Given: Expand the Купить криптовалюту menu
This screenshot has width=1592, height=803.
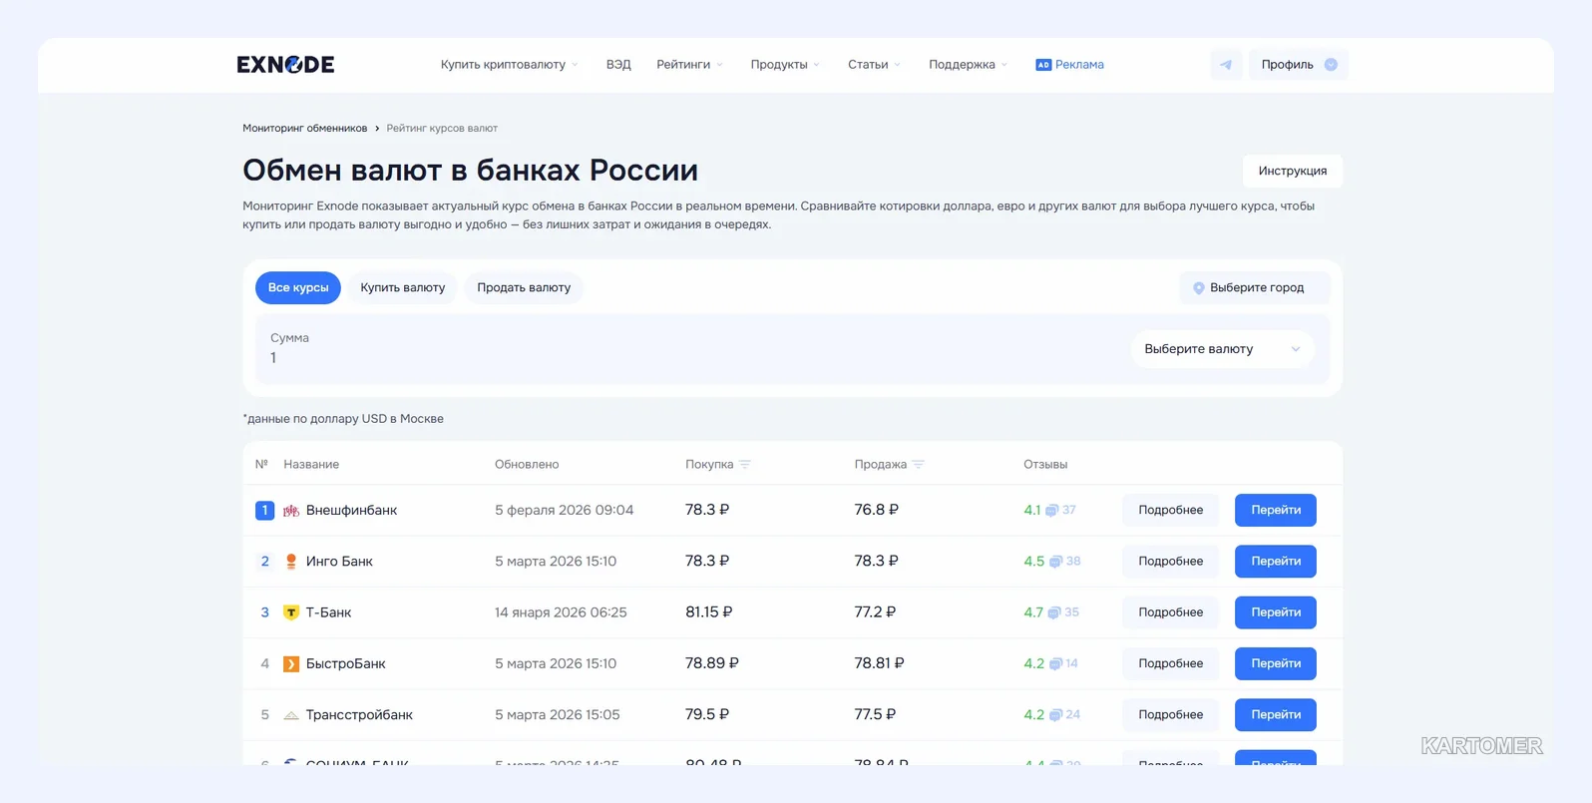Looking at the screenshot, I should tap(510, 65).
